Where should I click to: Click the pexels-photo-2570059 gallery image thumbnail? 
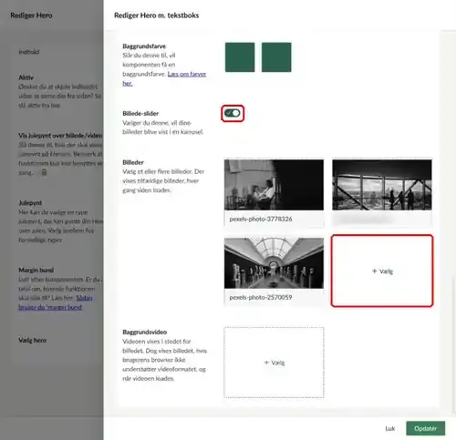pos(274,263)
